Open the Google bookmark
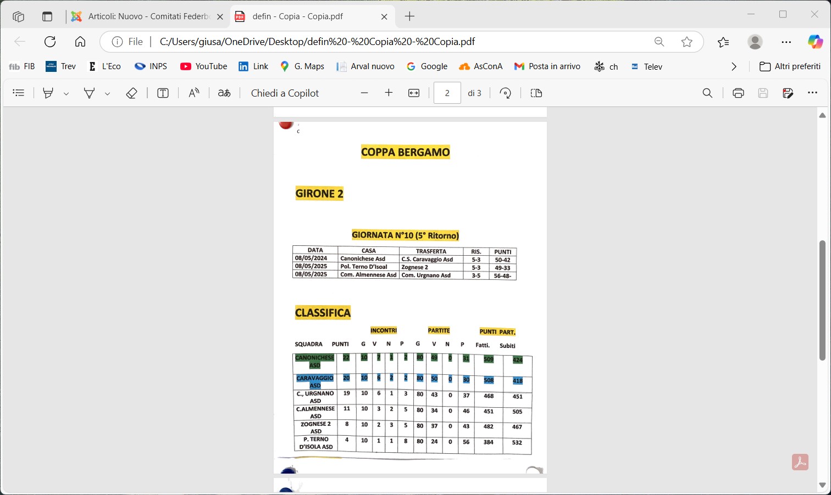 pos(427,66)
